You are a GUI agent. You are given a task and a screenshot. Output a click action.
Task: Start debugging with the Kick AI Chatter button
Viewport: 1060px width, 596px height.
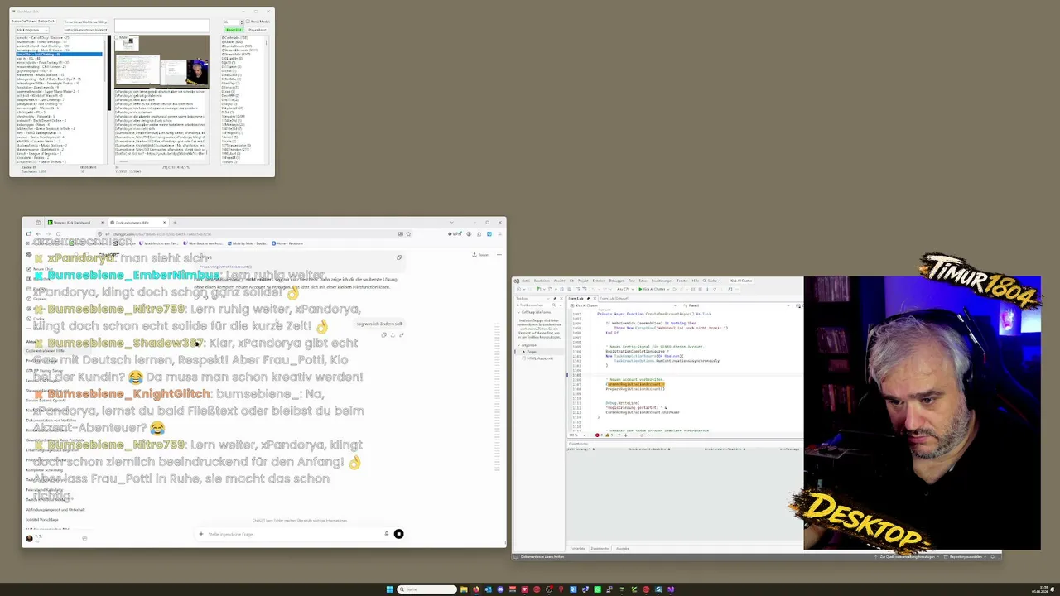[653, 289]
